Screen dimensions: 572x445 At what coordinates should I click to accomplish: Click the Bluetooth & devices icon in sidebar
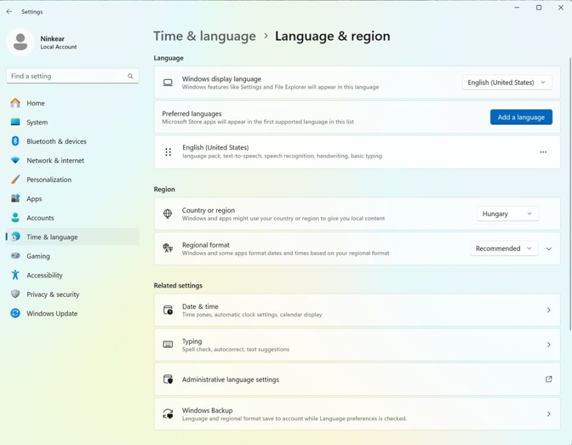pyautogui.click(x=15, y=142)
